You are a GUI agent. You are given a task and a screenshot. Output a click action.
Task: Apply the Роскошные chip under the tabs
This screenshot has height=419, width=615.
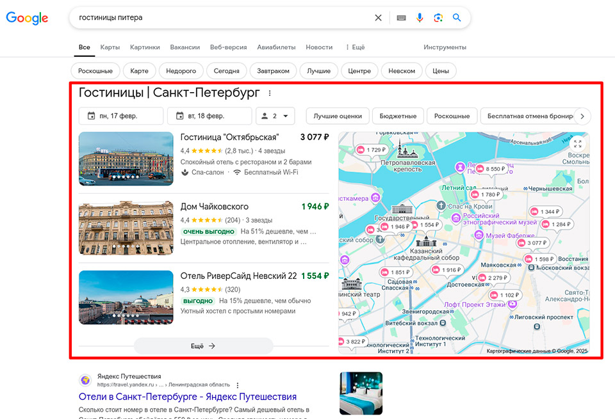(95, 71)
